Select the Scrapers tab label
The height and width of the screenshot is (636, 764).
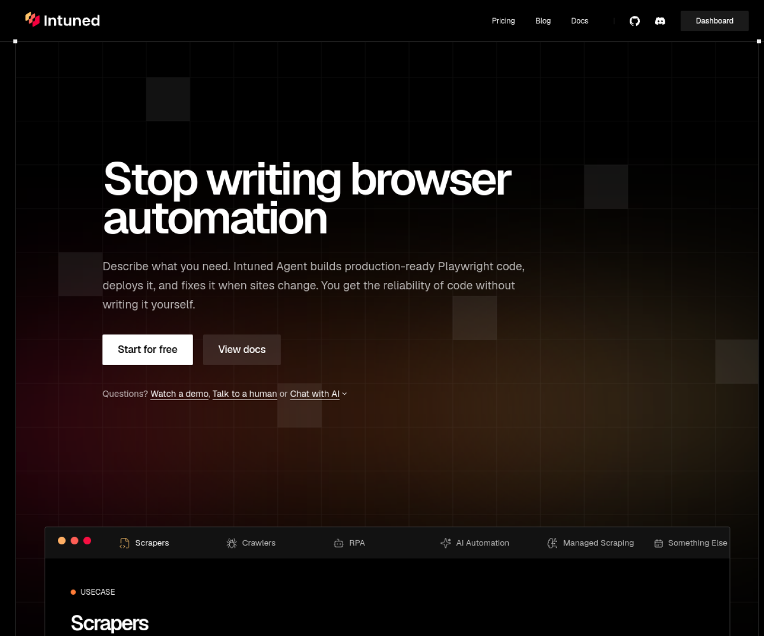click(x=152, y=543)
